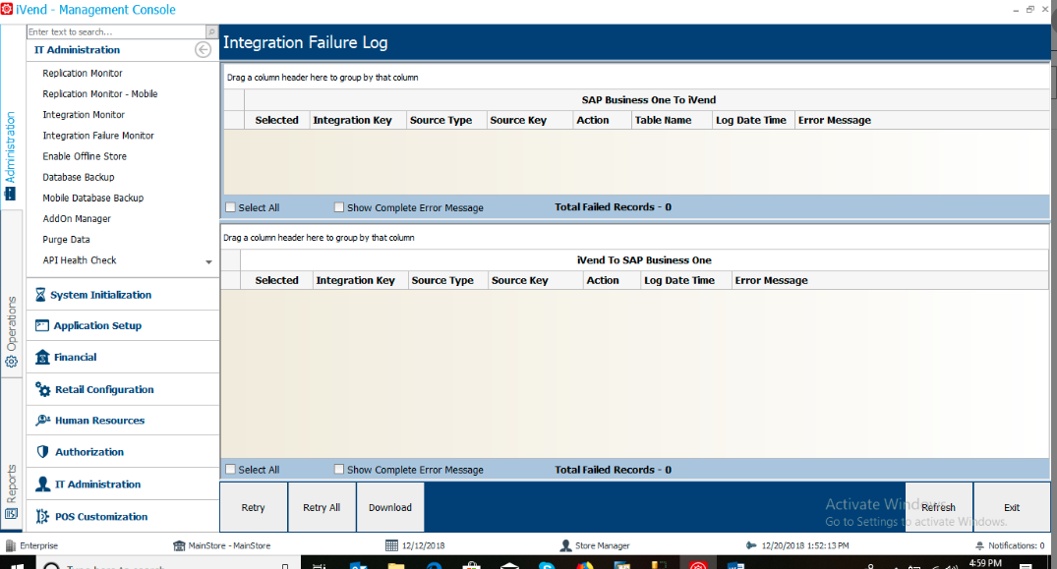
Task: Click Selected column header in iVend-to-SAP grid
Action: click(x=276, y=280)
